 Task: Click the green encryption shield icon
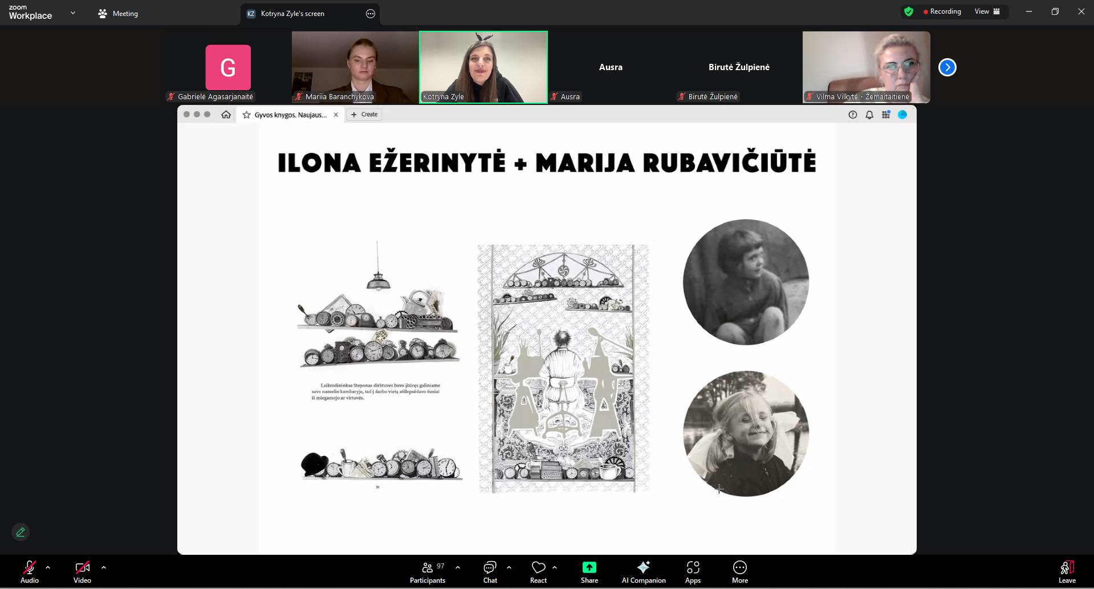[909, 11]
